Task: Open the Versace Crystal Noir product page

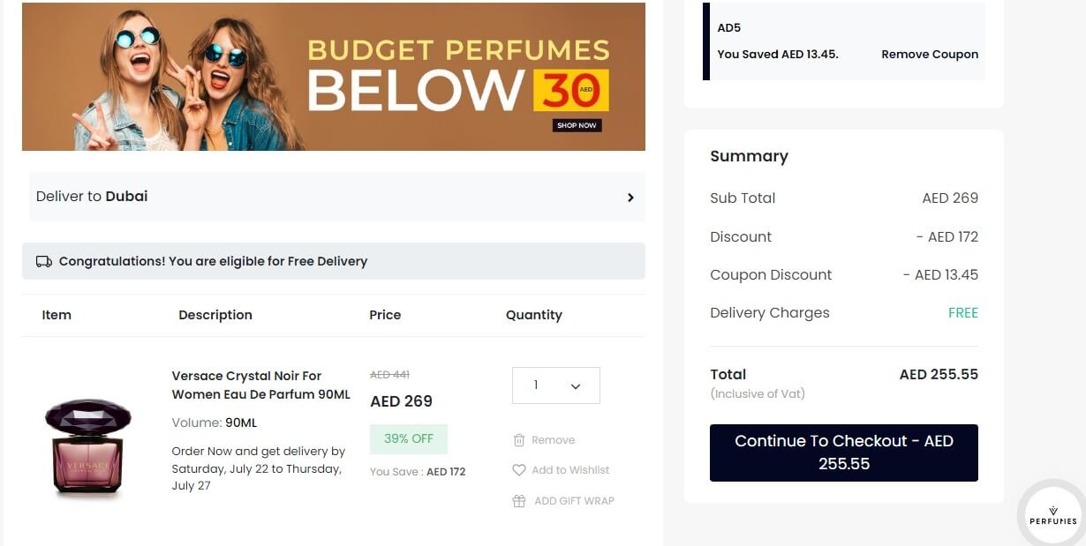Action: pyautogui.click(x=260, y=385)
